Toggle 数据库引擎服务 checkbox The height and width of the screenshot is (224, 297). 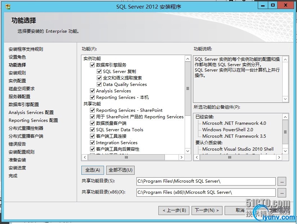(92, 65)
